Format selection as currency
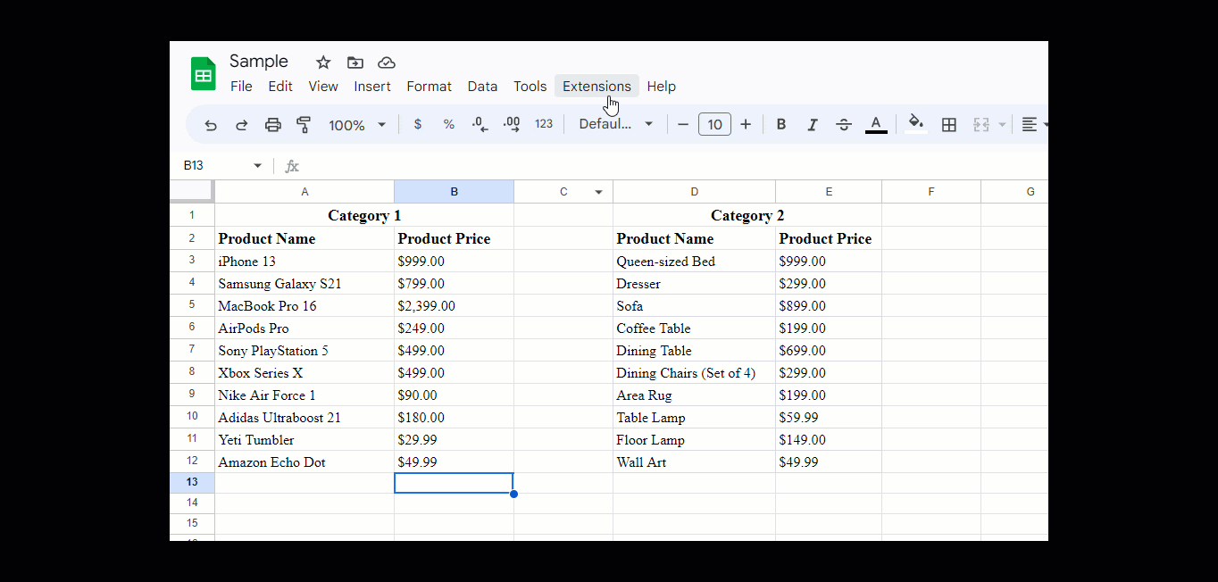 click(x=417, y=124)
